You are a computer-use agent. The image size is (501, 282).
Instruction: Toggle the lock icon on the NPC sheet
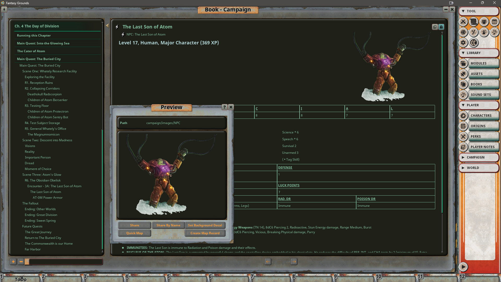tap(441, 27)
